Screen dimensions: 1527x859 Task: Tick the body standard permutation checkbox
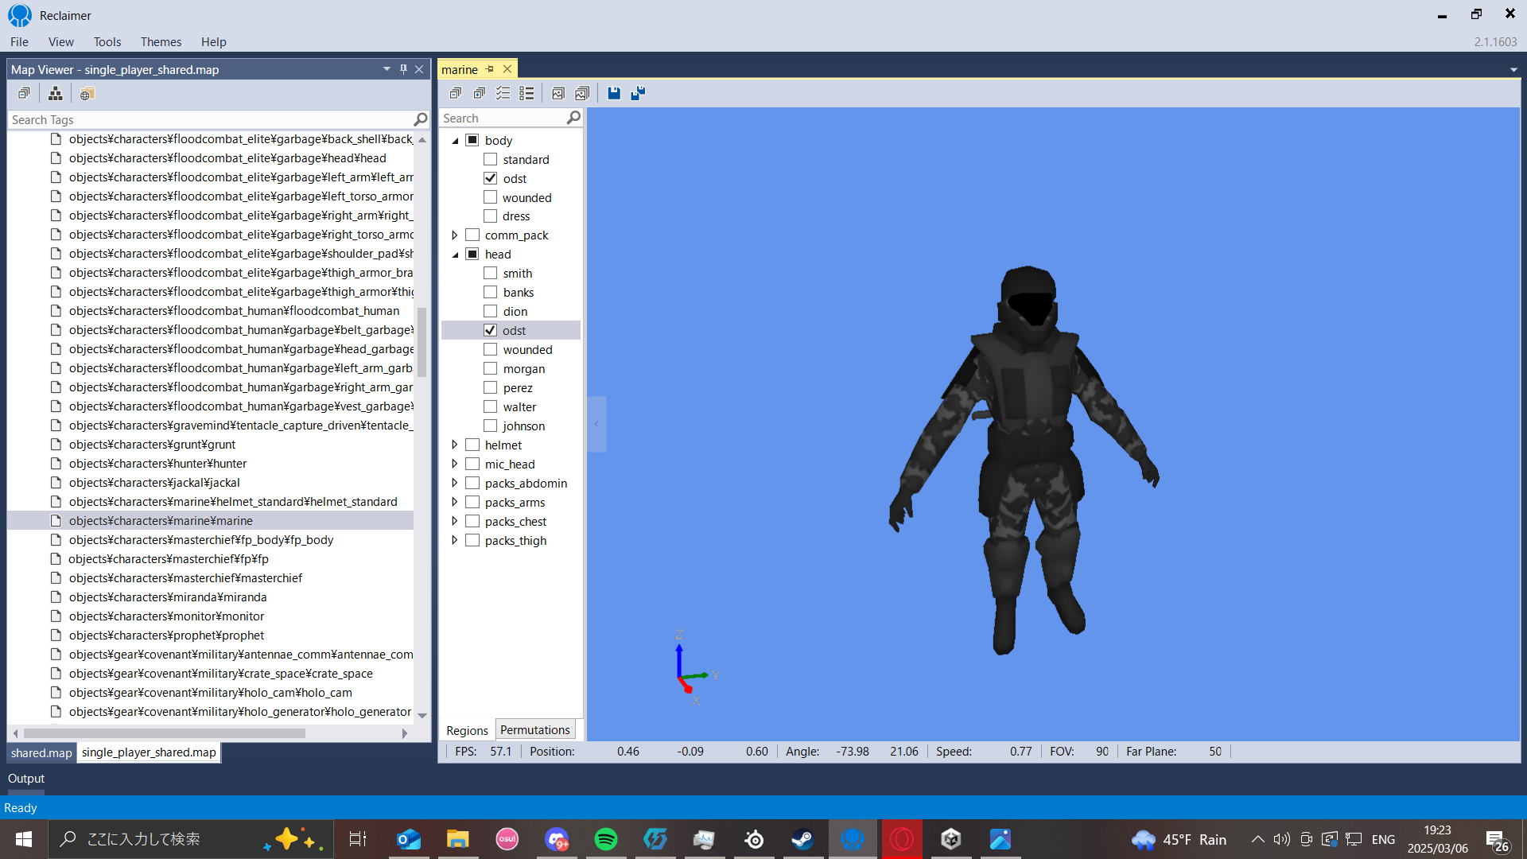(491, 159)
